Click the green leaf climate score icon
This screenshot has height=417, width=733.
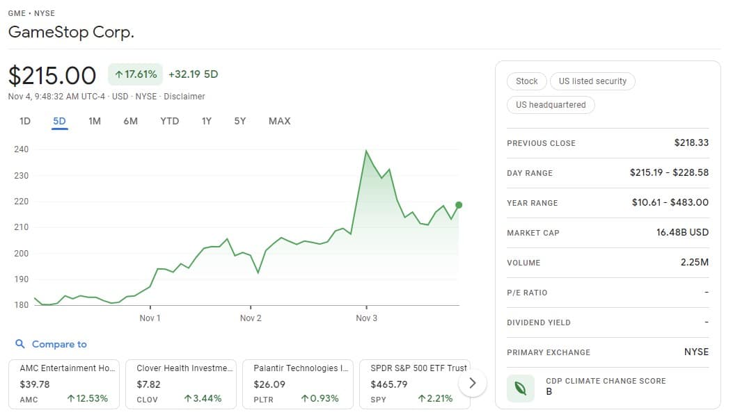(520, 388)
